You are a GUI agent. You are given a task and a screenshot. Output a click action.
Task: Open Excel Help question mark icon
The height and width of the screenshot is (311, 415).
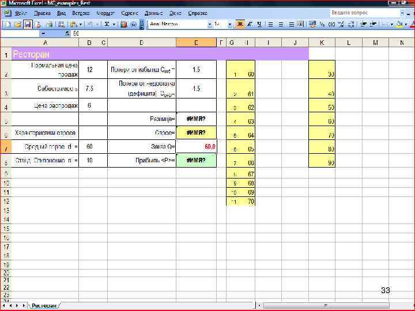tap(133, 24)
